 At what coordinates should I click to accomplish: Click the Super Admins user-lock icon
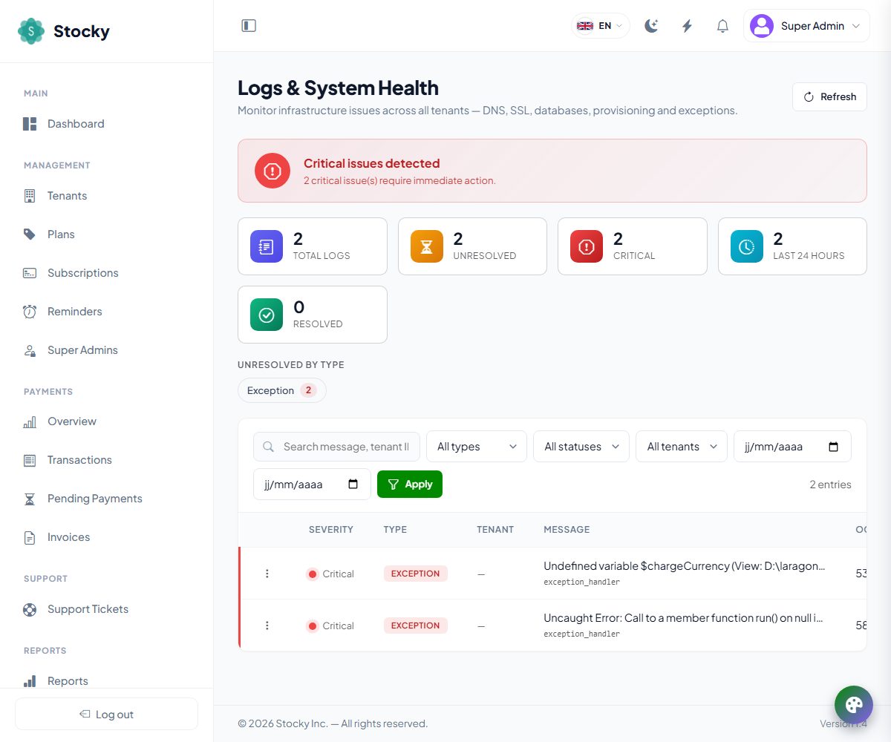[x=30, y=350]
